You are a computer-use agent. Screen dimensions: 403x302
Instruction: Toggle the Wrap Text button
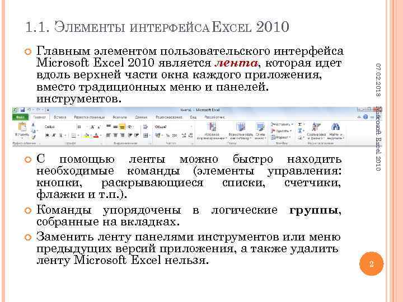click(x=145, y=126)
